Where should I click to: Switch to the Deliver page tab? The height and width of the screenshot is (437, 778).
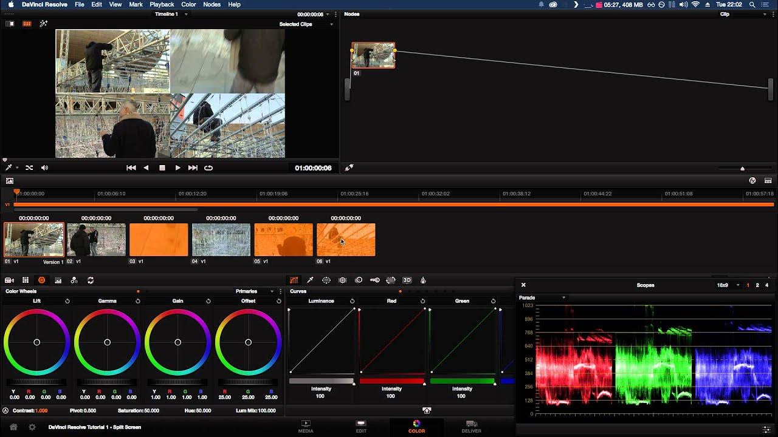(471, 427)
